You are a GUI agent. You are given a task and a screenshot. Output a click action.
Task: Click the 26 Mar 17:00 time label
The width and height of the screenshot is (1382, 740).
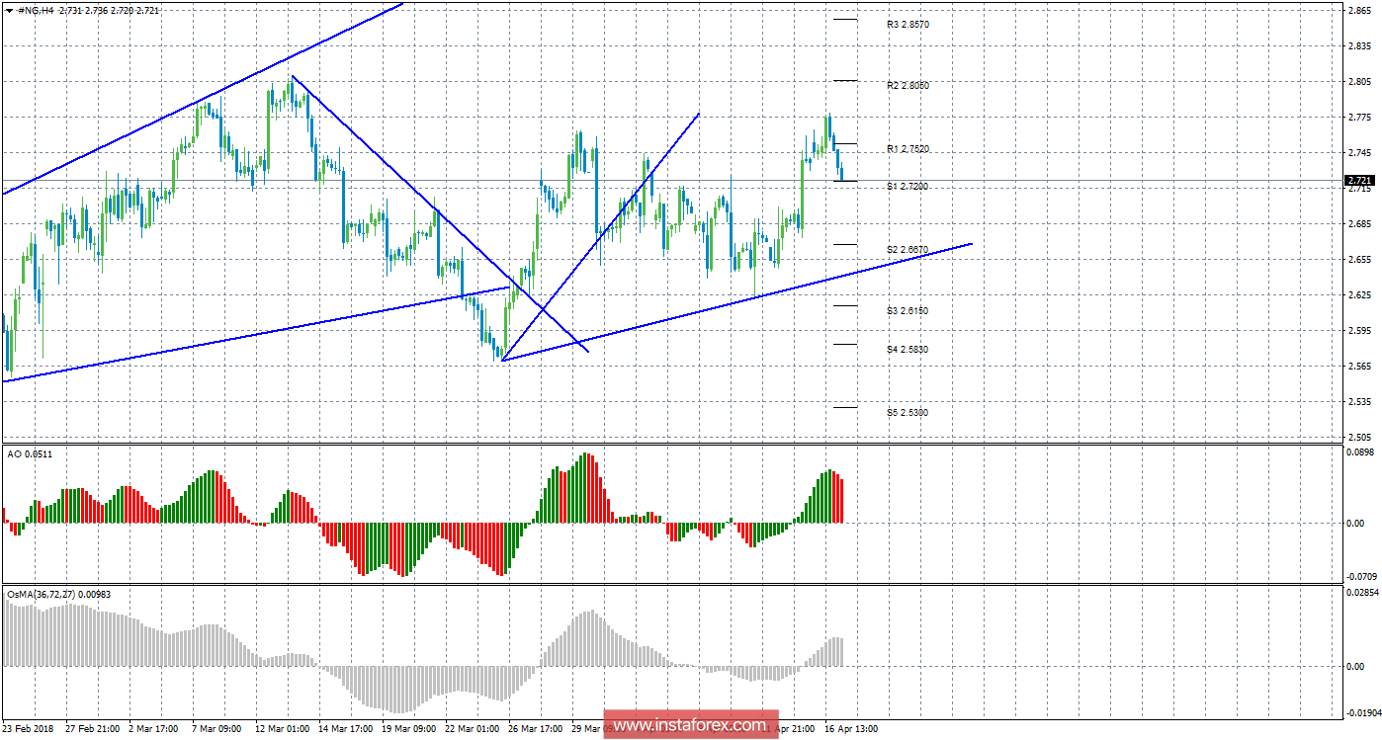tap(535, 729)
